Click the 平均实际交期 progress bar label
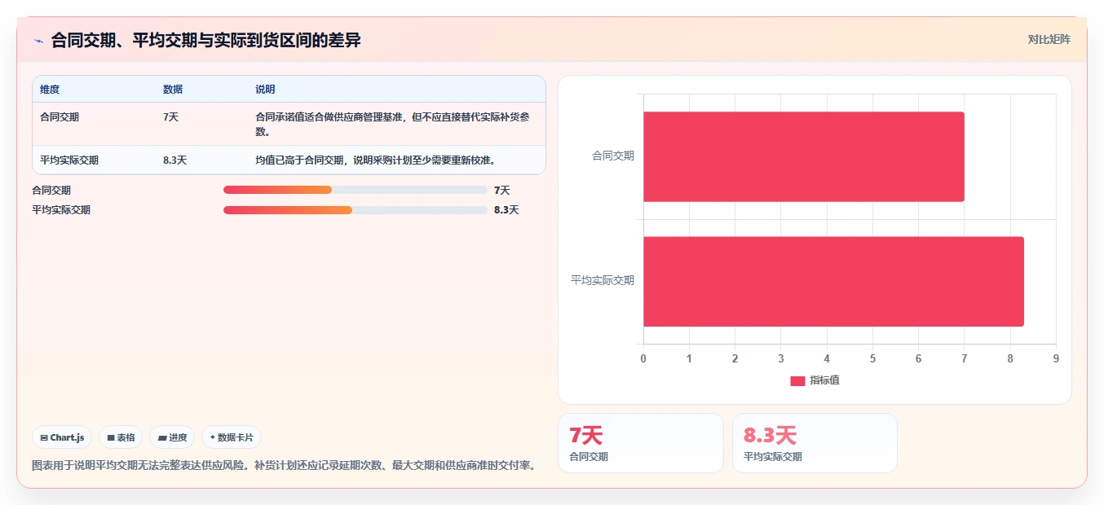This screenshot has width=1104, height=505. (61, 209)
